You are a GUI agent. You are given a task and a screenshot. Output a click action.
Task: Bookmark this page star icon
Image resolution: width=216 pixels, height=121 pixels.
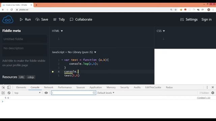[175, 10]
